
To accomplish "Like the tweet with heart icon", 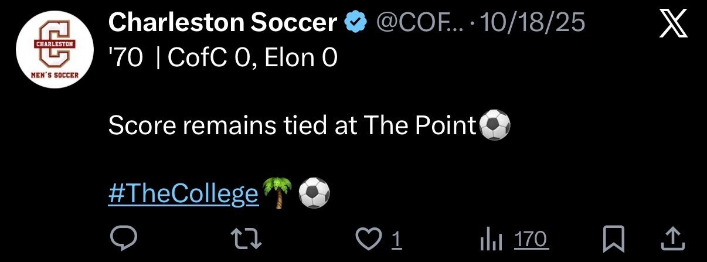I will (x=370, y=239).
